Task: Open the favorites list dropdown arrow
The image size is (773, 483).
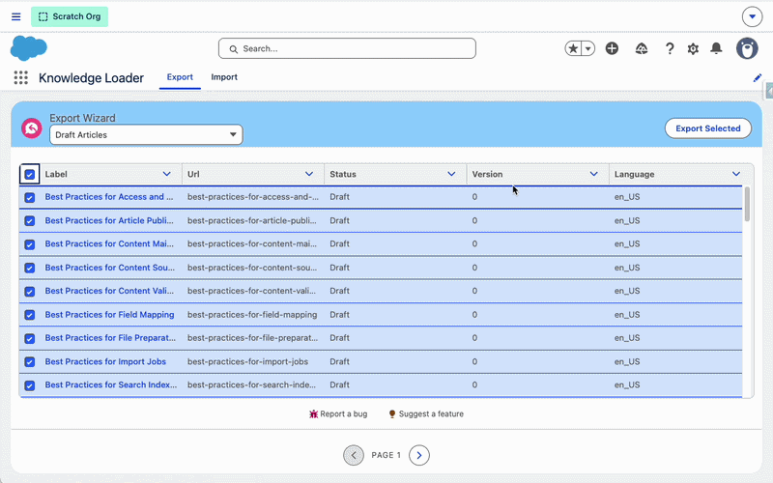Action: (588, 48)
